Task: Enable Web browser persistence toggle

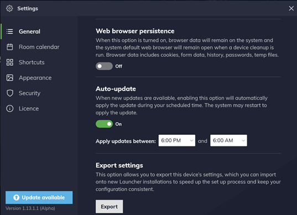Action: (x=104, y=66)
